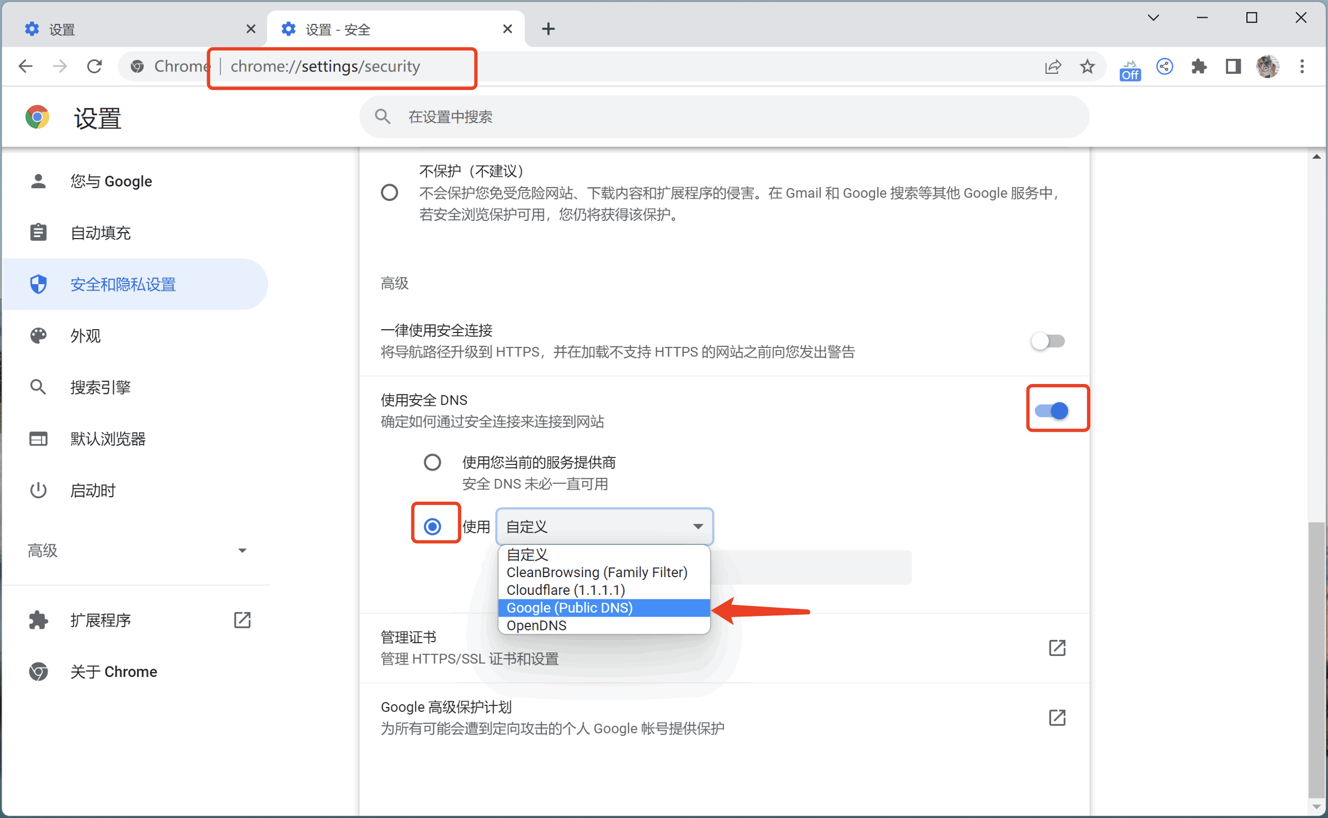Click the extensions puzzle piece icon
Viewport: 1328px width, 818px height.
click(1196, 67)
